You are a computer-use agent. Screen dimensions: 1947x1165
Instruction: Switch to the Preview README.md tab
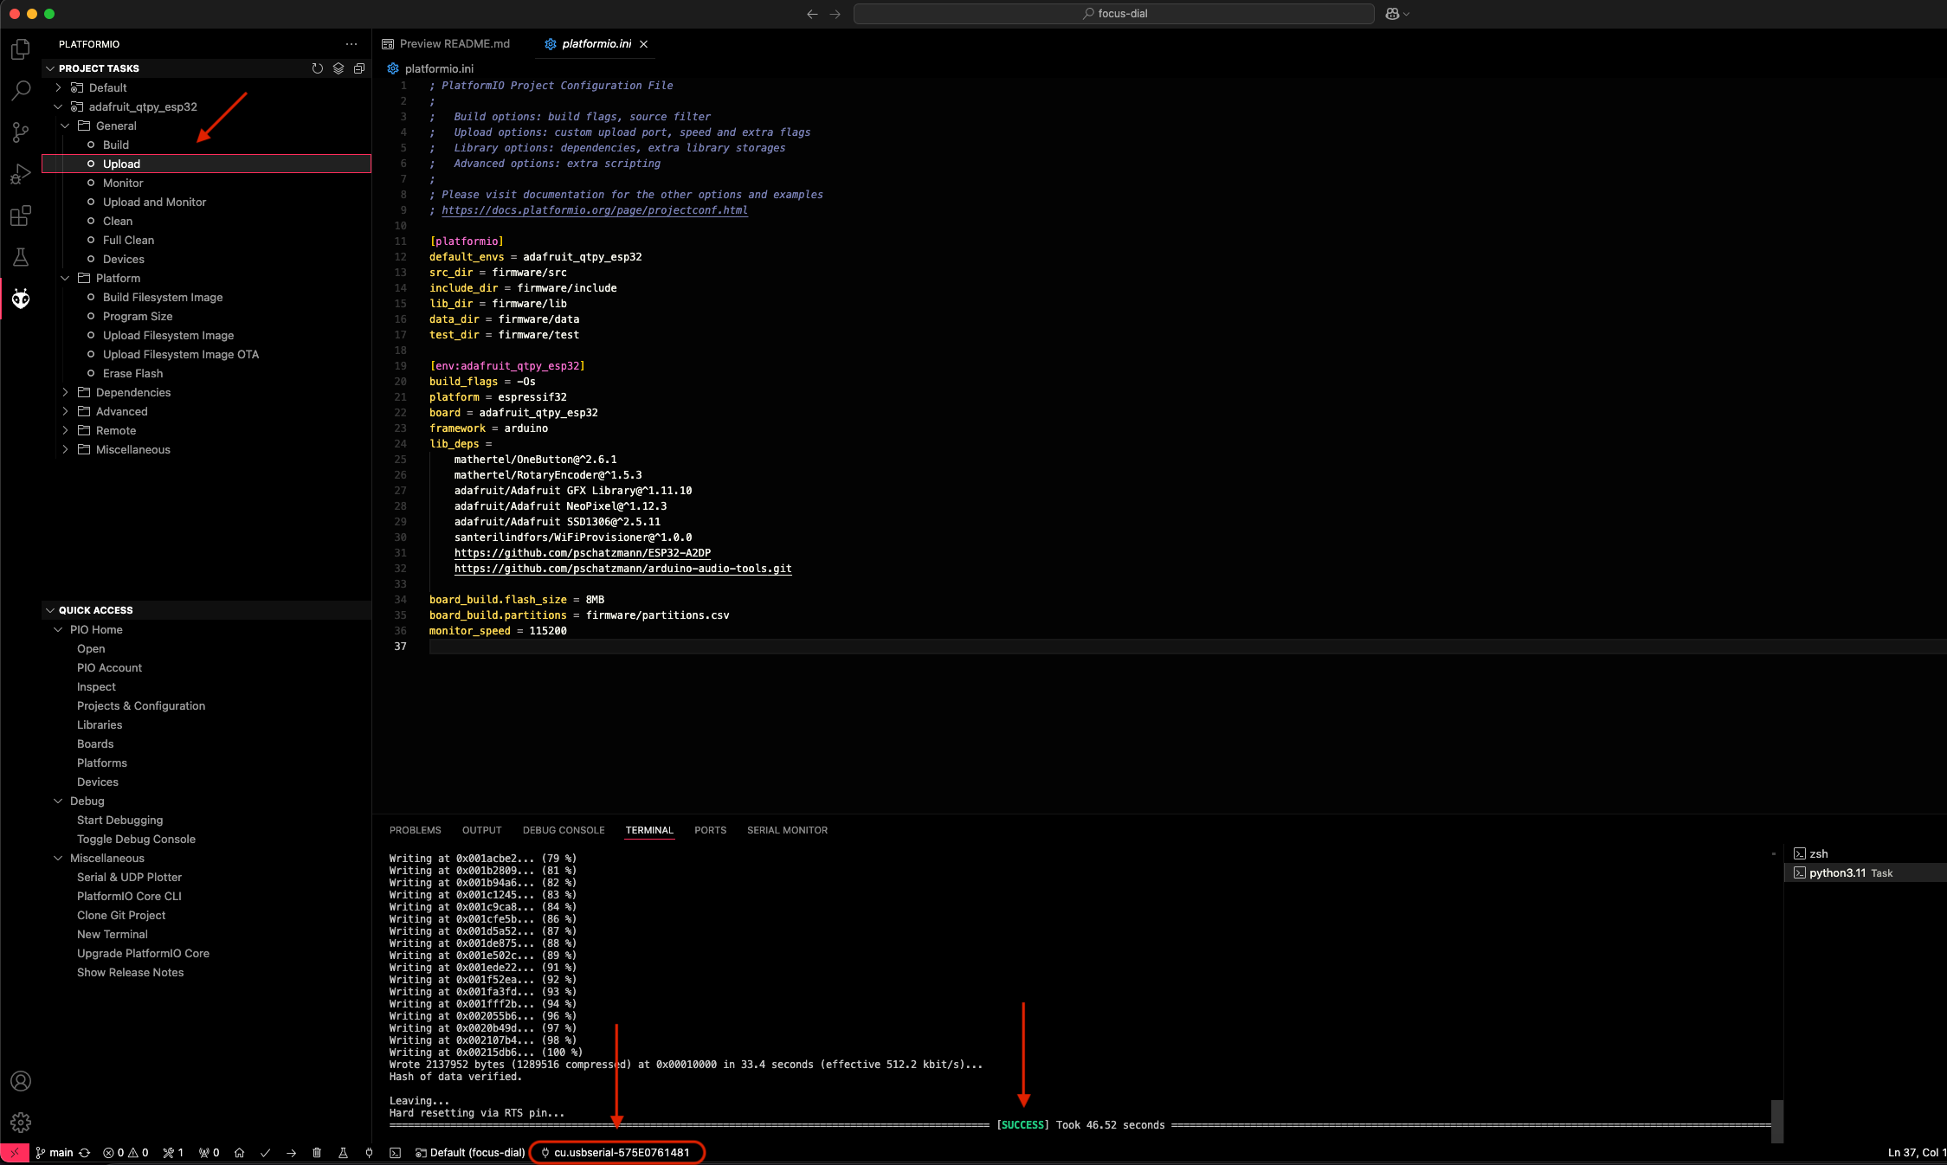coord(446,44)
